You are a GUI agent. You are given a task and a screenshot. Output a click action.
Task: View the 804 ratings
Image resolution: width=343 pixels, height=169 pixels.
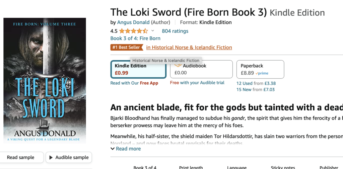(175, 31)
